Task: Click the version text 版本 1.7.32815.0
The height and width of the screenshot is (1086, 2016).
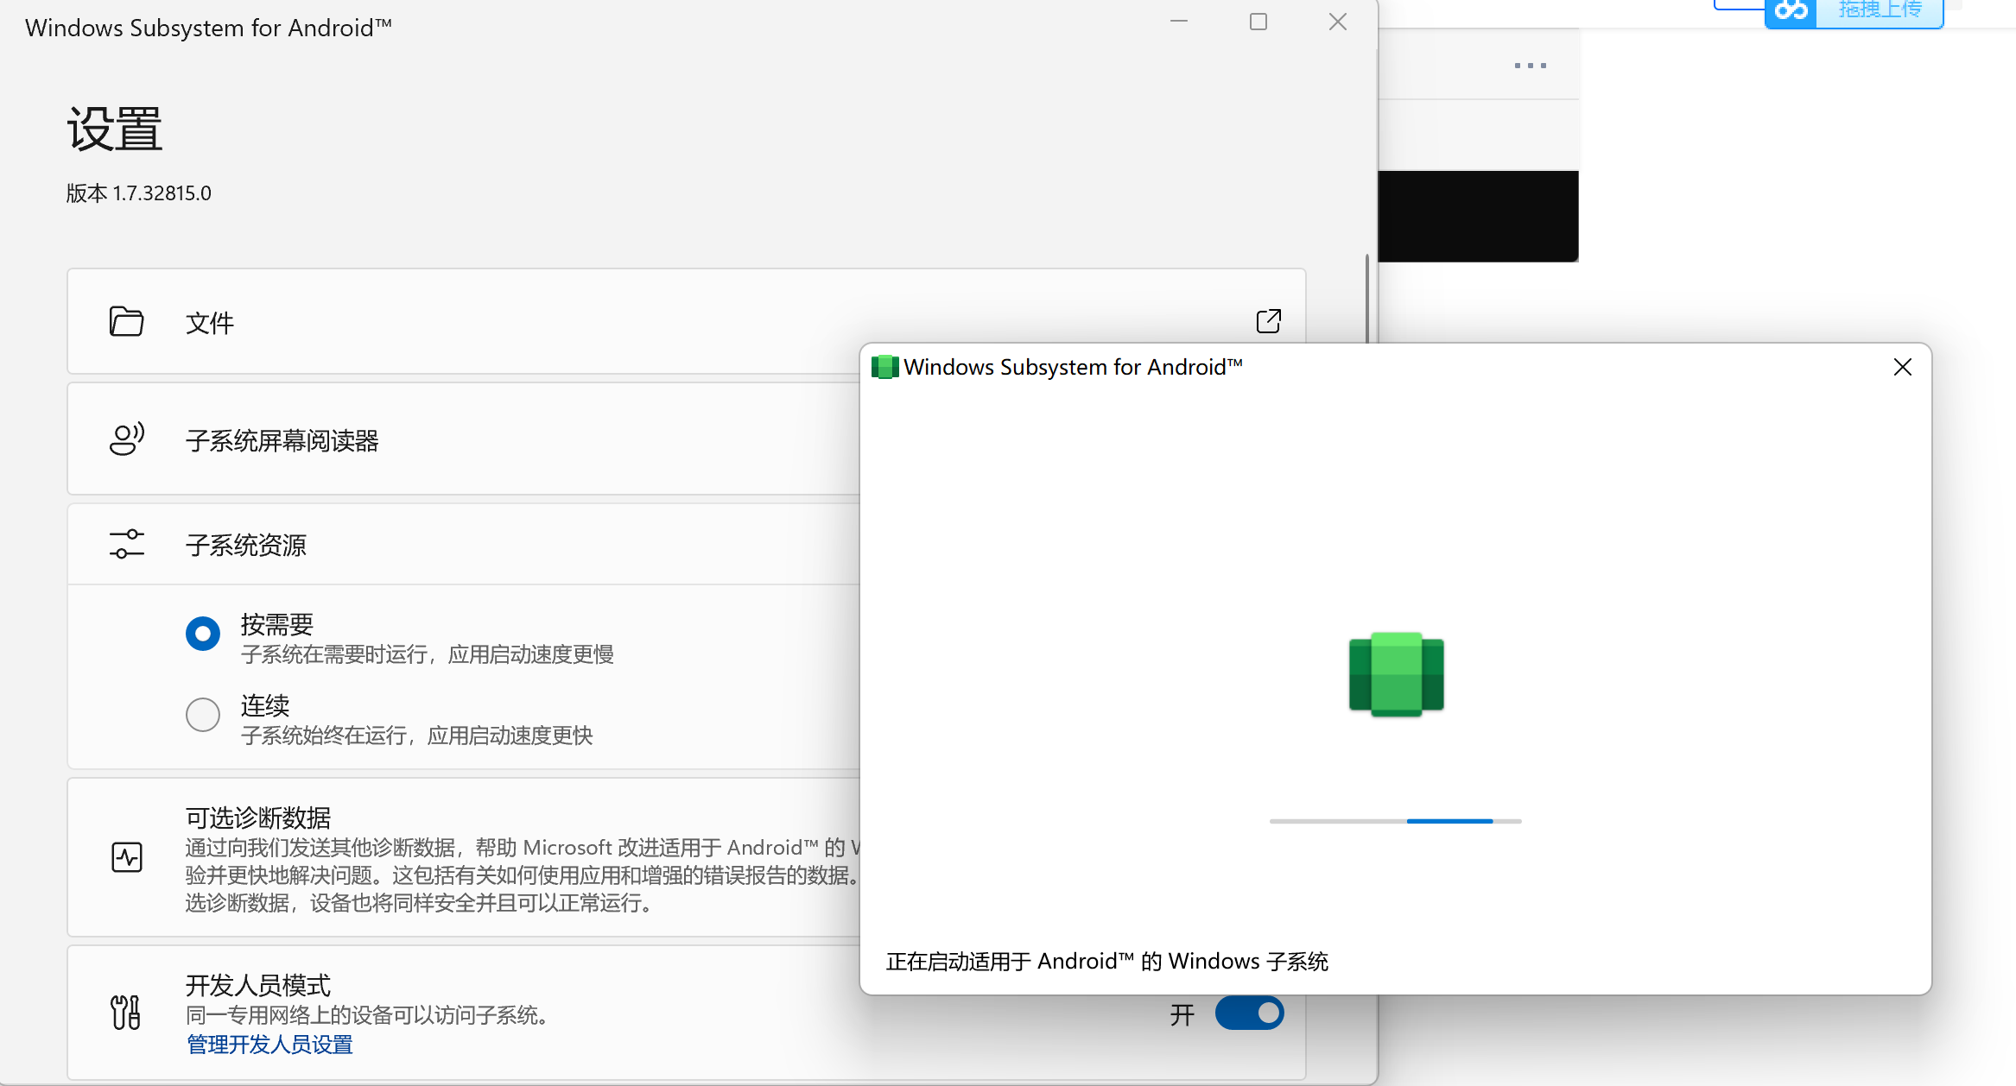Action: click(x=139, y=193)
